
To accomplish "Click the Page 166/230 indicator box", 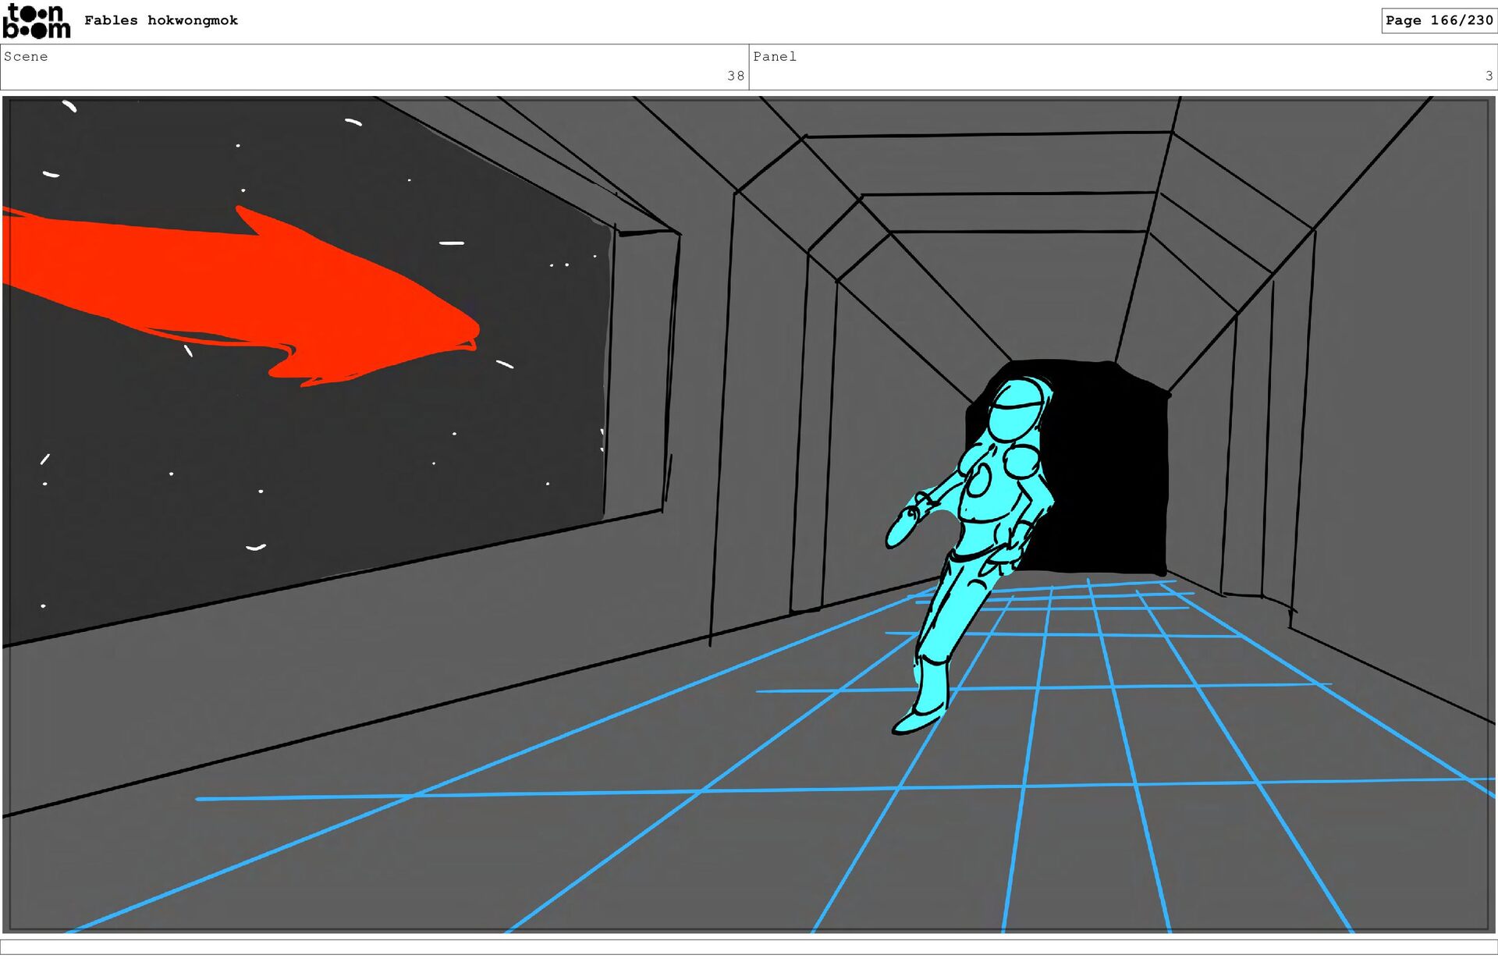I will tap(1438, 21).
